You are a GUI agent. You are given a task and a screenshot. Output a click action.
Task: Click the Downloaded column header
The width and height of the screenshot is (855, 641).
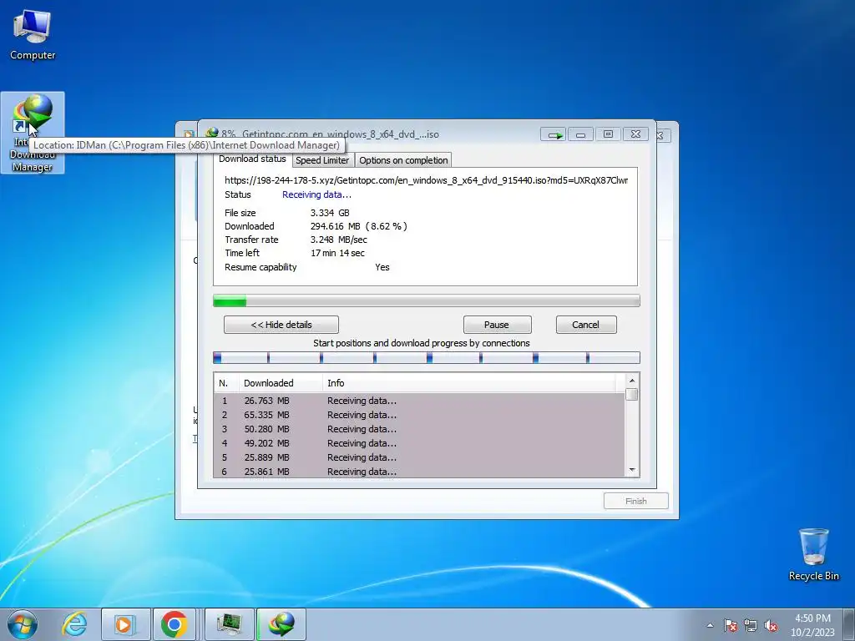coord(281,383)
